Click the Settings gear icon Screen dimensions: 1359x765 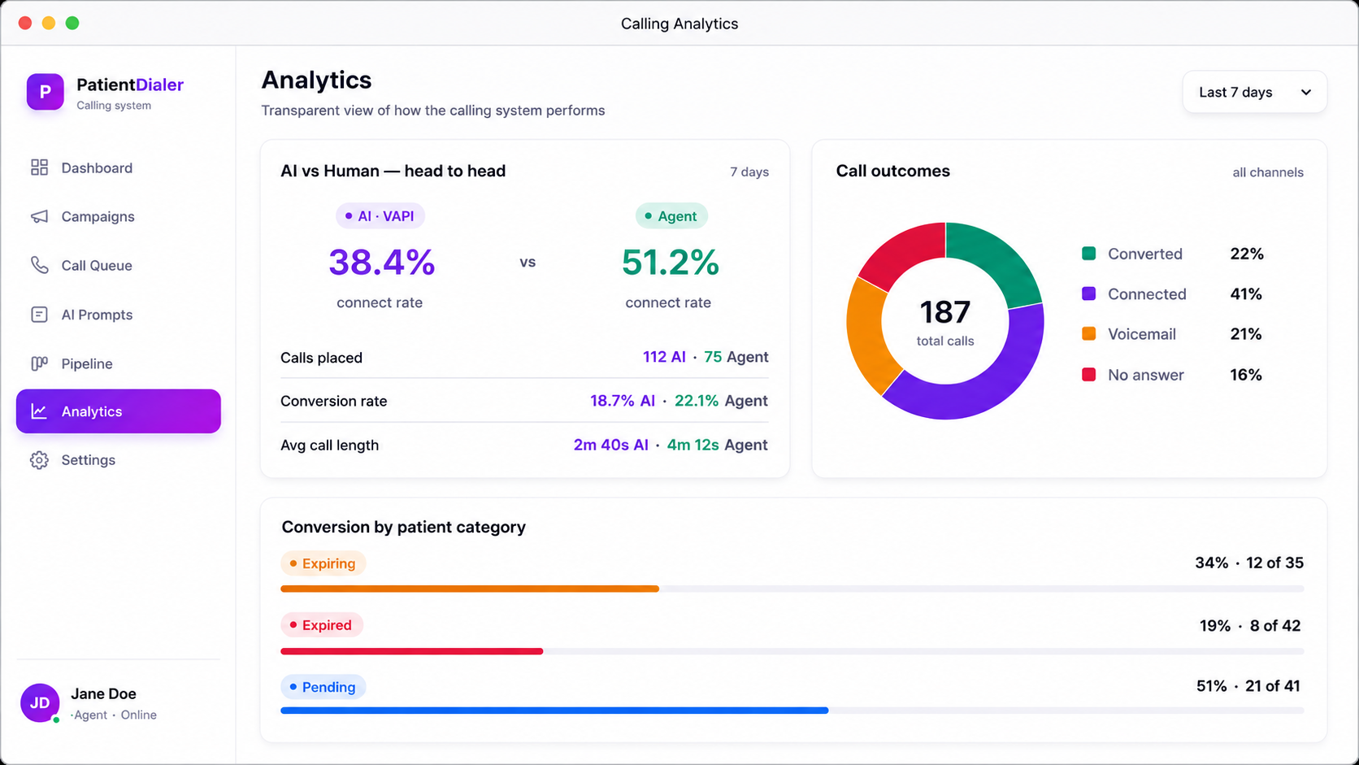pyautogui.click(x=39, y=460)
